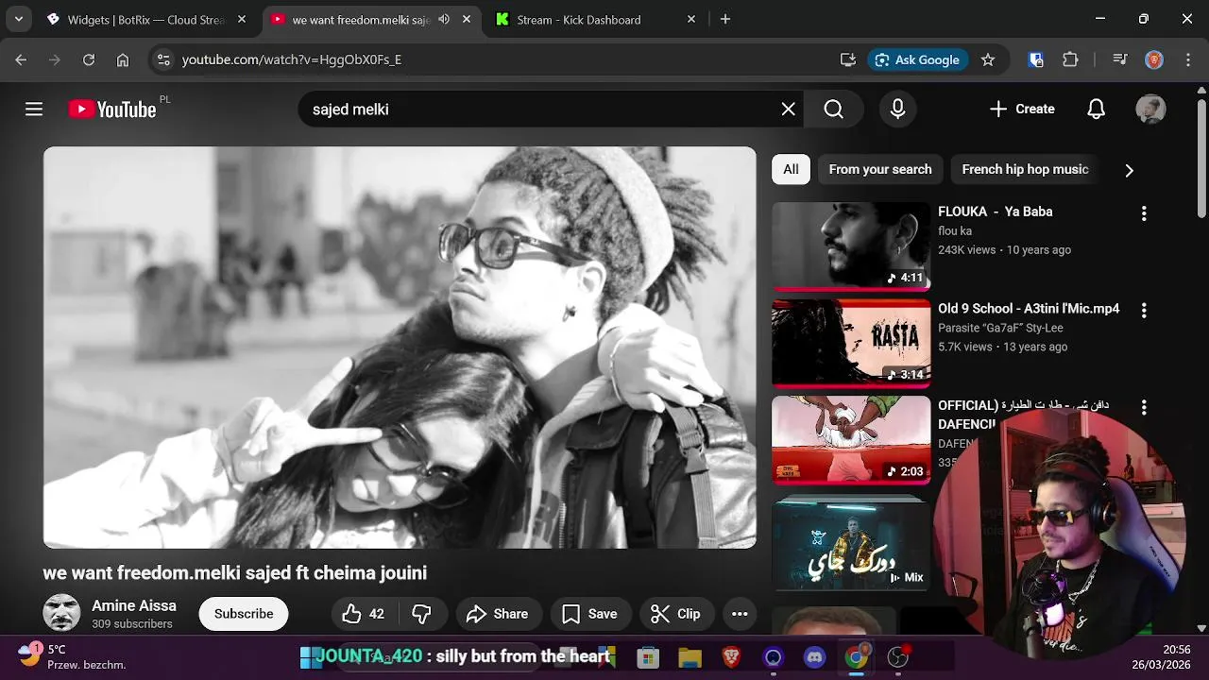Open File Explorer from the taskbar
Screen dimensions: 1209x680
point(690,657)
